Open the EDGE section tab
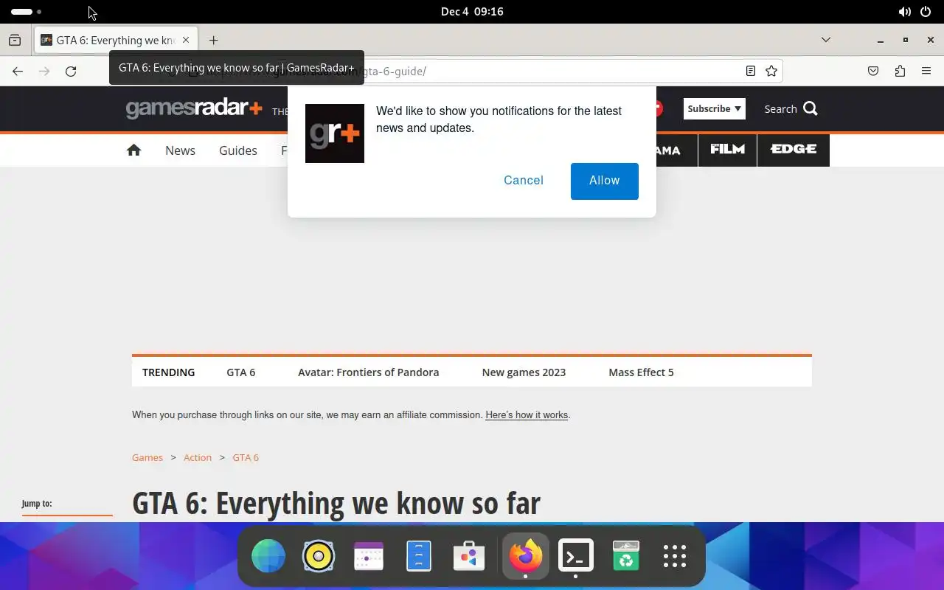Screen dimensions: 944x590 pos(794,150)
